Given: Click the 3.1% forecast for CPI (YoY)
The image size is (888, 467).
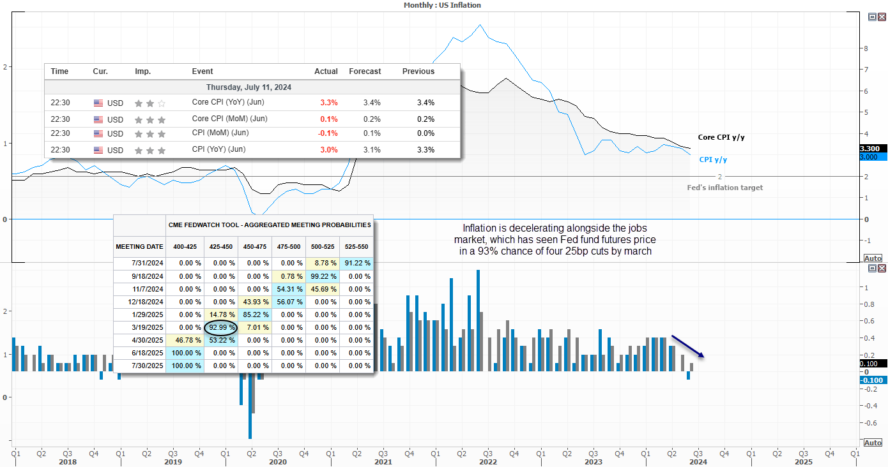Looking at the screenshot, I should 371,151.
